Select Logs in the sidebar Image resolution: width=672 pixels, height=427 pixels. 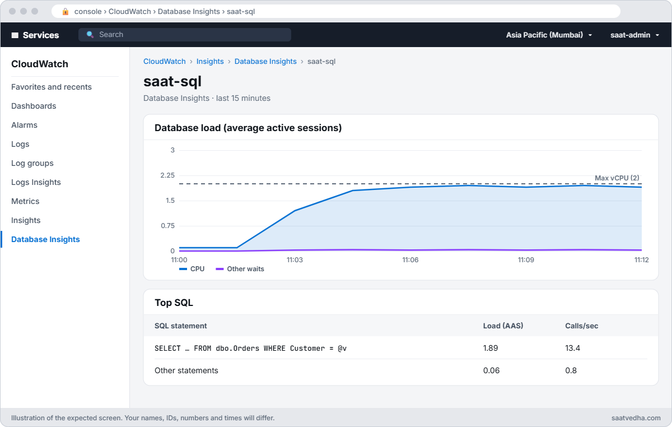(x=20, y=144)
